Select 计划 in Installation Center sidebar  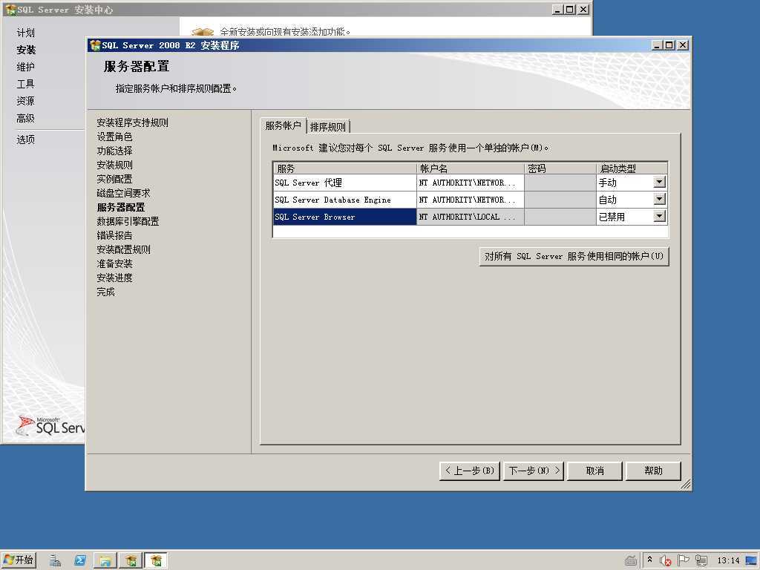point(26,33)
